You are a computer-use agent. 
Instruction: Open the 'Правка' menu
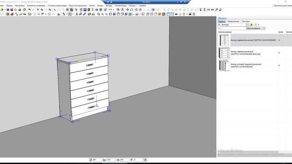[9, 5]
